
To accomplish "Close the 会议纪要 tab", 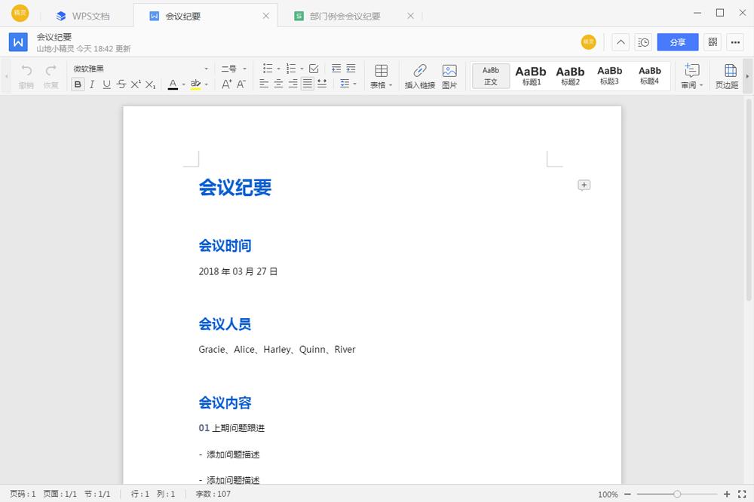I will pos(266,16).
